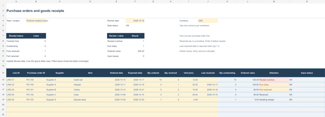Select the Review date cell showing 2026-10-18

[x=135, y=21]
